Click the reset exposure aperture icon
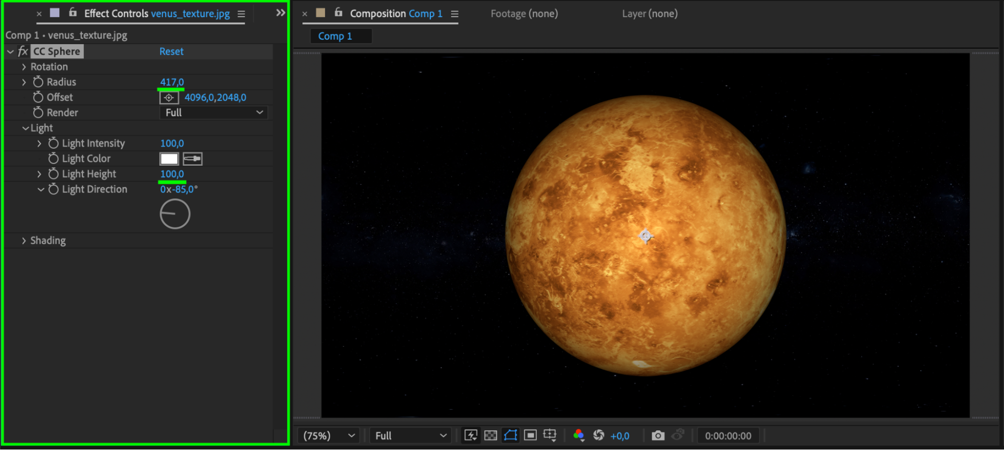1004x450 pixels. [x=599, y=435]
